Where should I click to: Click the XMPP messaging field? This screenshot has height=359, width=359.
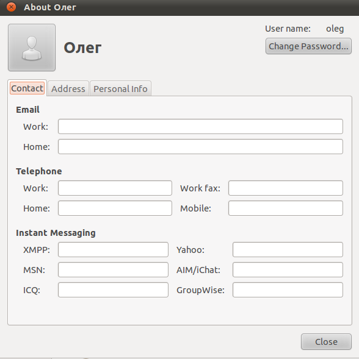coord(113,249)
